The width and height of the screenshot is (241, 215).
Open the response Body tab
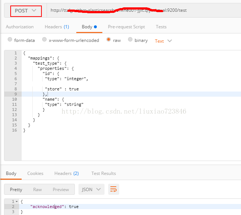[11, 173]
